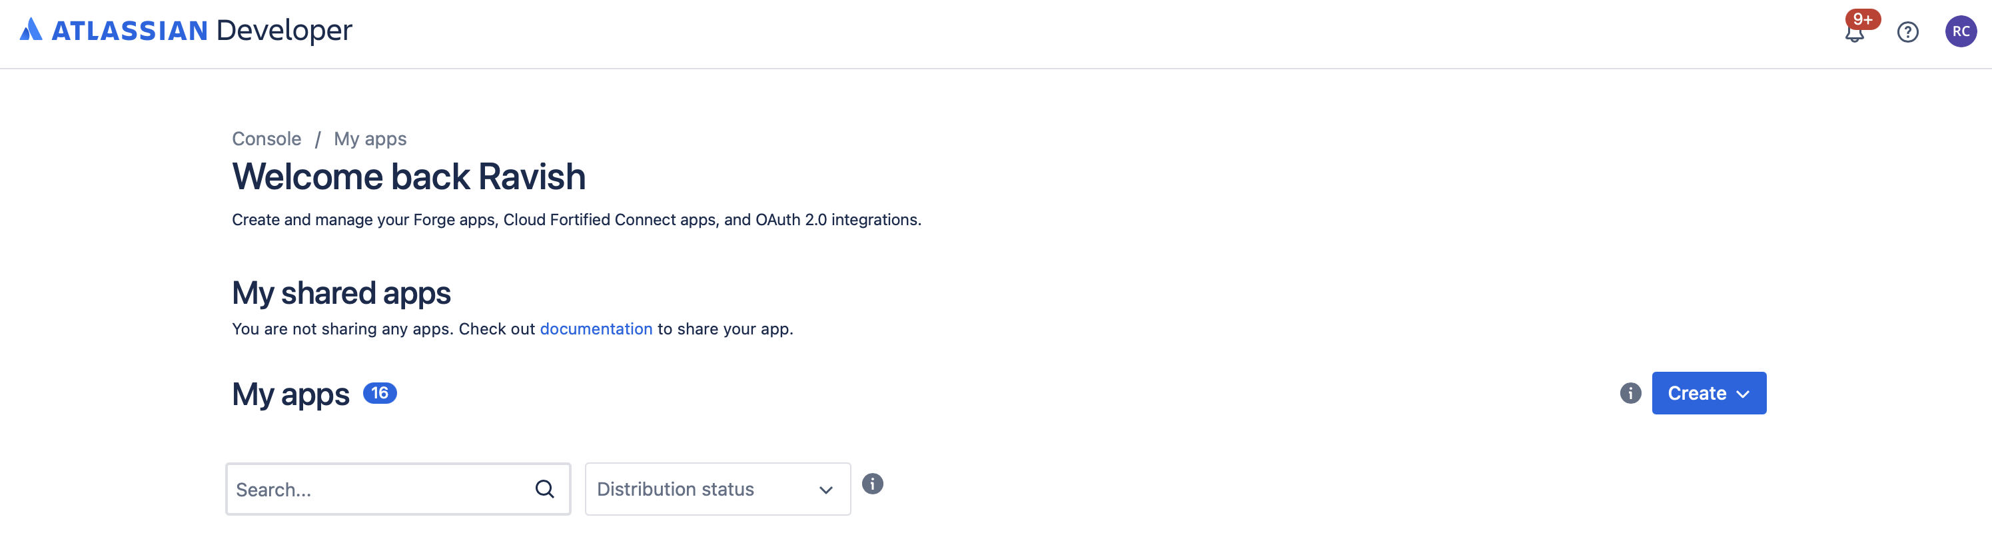Screen dimensions: 1992x541
Task: Open the help question mark icon
Action: tap(1907, 33)
